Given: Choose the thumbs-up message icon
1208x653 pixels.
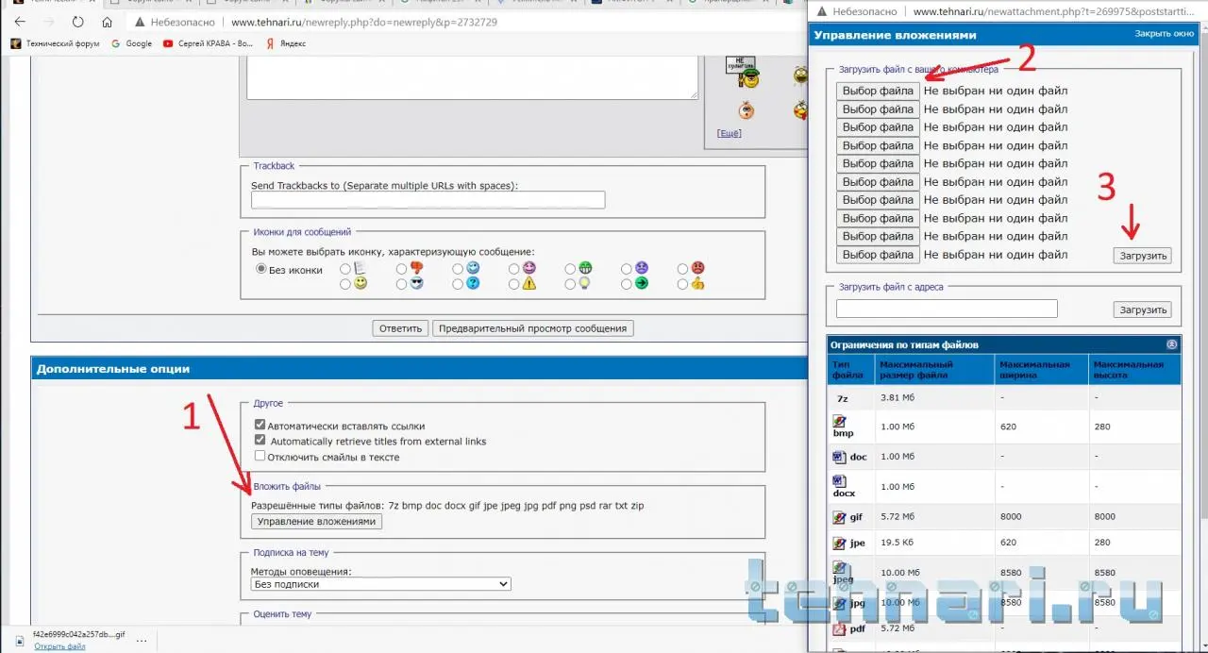Looking at the screenshot, I should (x=698, y=283).
